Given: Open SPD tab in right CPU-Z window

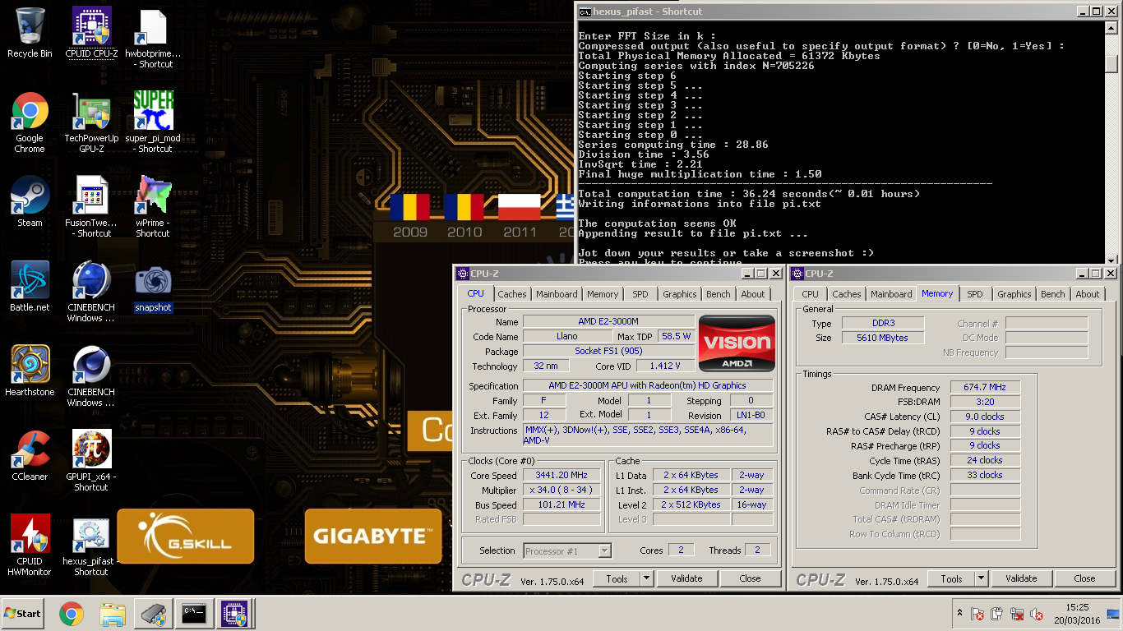Looking at the screenshot, I should tap(975, 294).
